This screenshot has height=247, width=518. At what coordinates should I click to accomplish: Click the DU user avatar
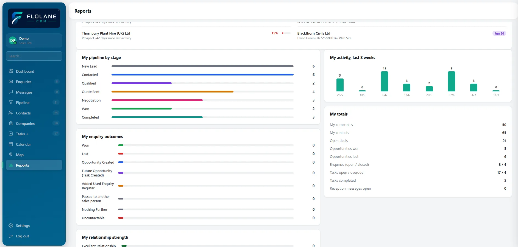(x=13, y=41)
